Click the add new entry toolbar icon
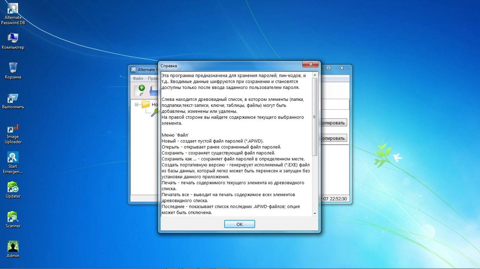 tap(141, 90)
